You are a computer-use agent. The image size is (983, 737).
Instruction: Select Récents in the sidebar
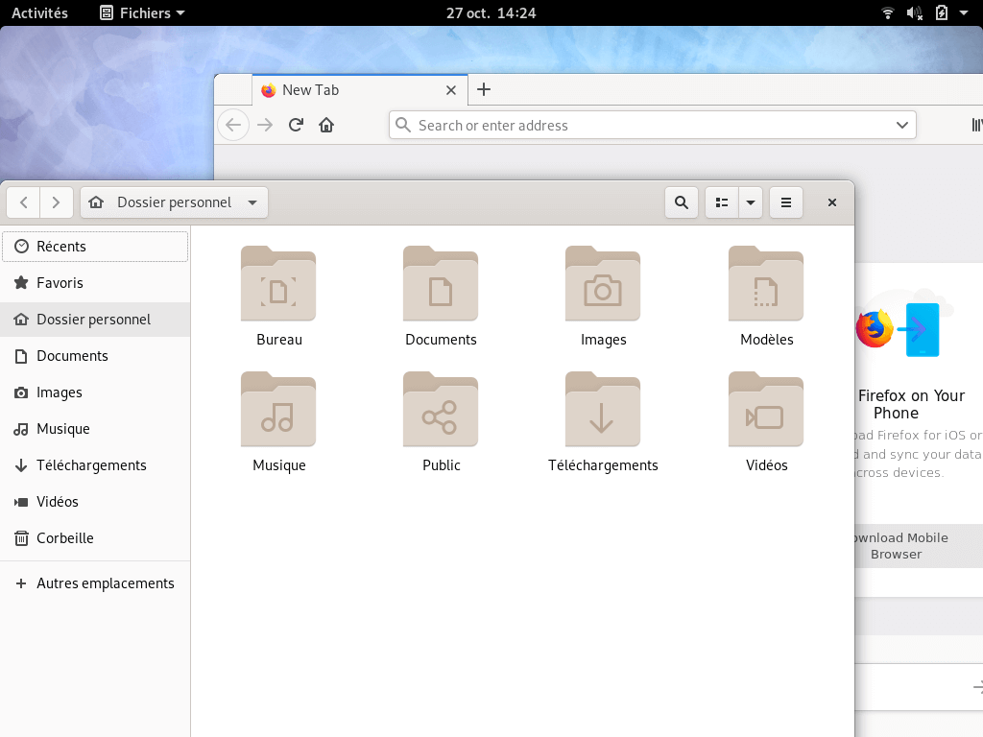point(95,247)
